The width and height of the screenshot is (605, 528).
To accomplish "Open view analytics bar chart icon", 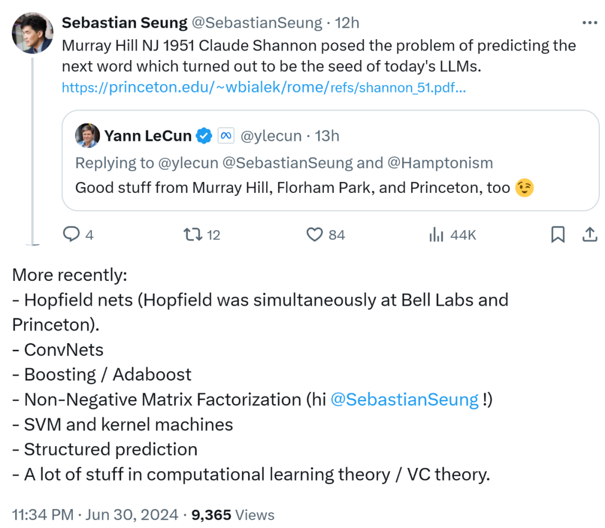I will tap(436, 234).
